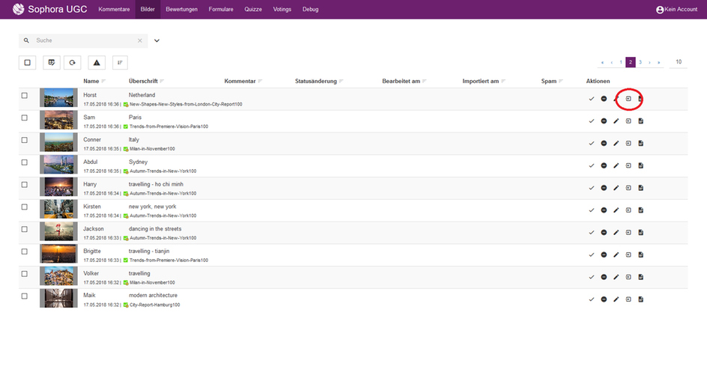Edit Maik's modern architecture entry with the pencil
The height and width of the screenshot is (384, 707).
[x=616, y=299]
